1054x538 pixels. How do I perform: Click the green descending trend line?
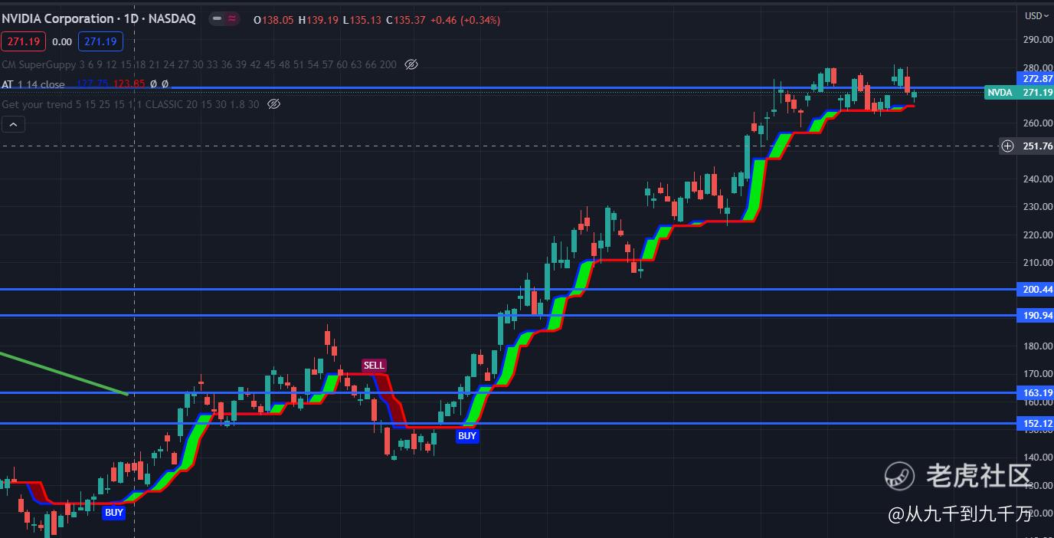tap(63, 373)
